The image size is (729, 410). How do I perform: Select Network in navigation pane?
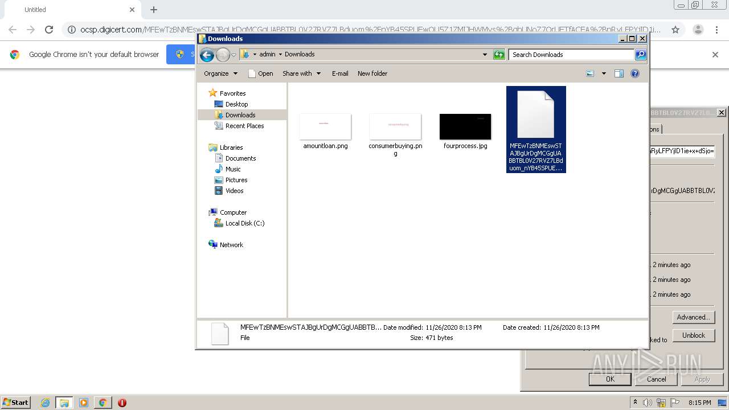pos(231,245)
